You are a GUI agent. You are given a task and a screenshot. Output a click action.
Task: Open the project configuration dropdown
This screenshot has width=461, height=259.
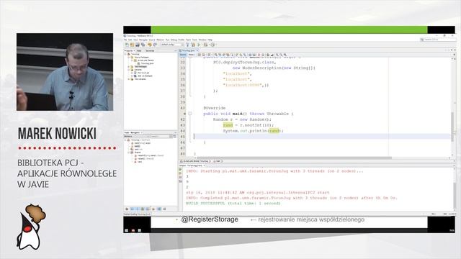171,45
